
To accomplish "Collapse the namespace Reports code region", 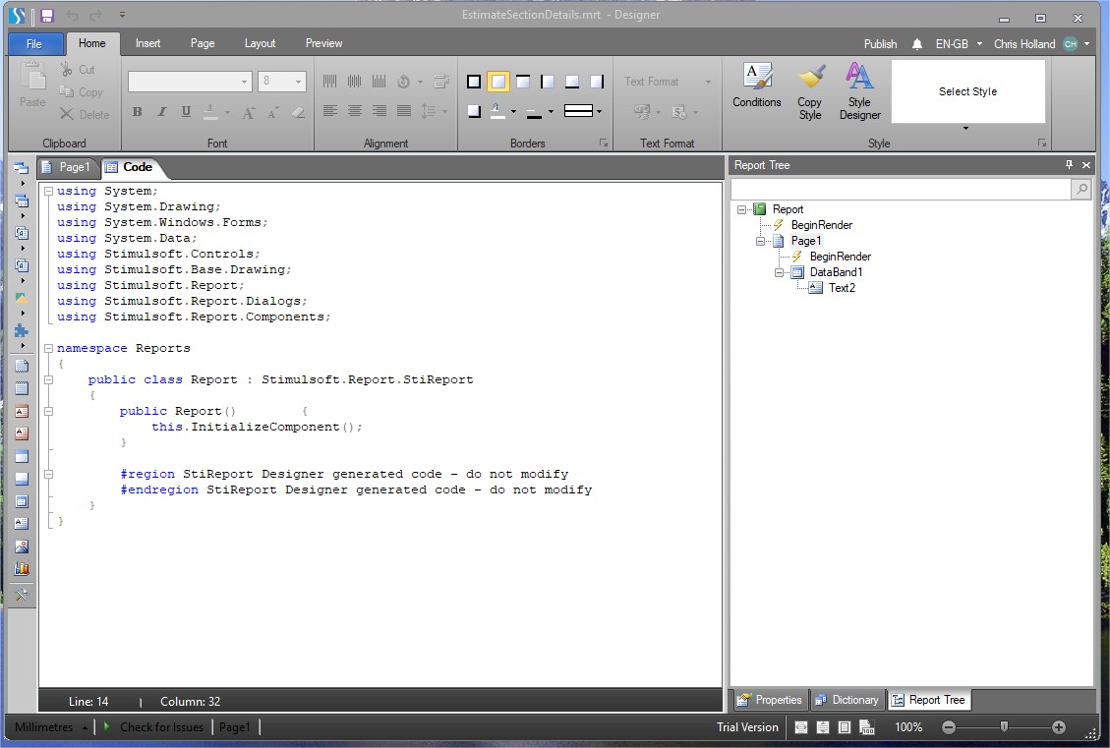I will pyautogui.click(x=48, y=348).
